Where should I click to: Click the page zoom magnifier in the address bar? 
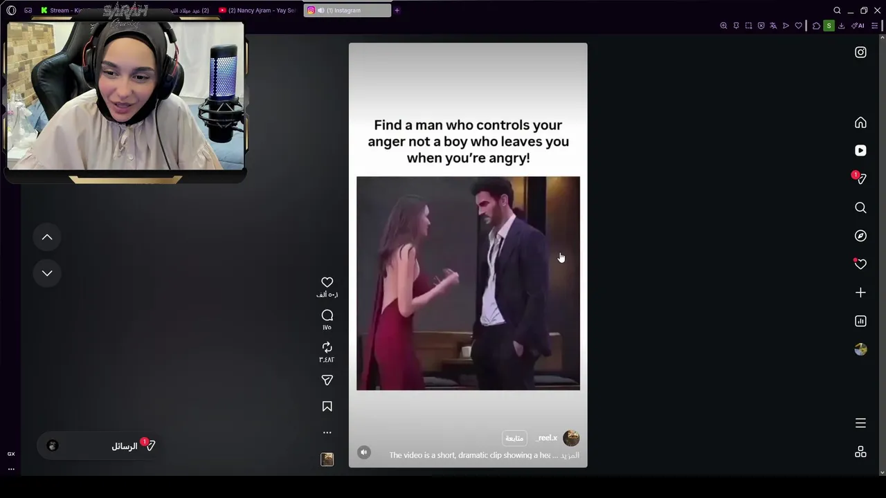click(723, 26)
